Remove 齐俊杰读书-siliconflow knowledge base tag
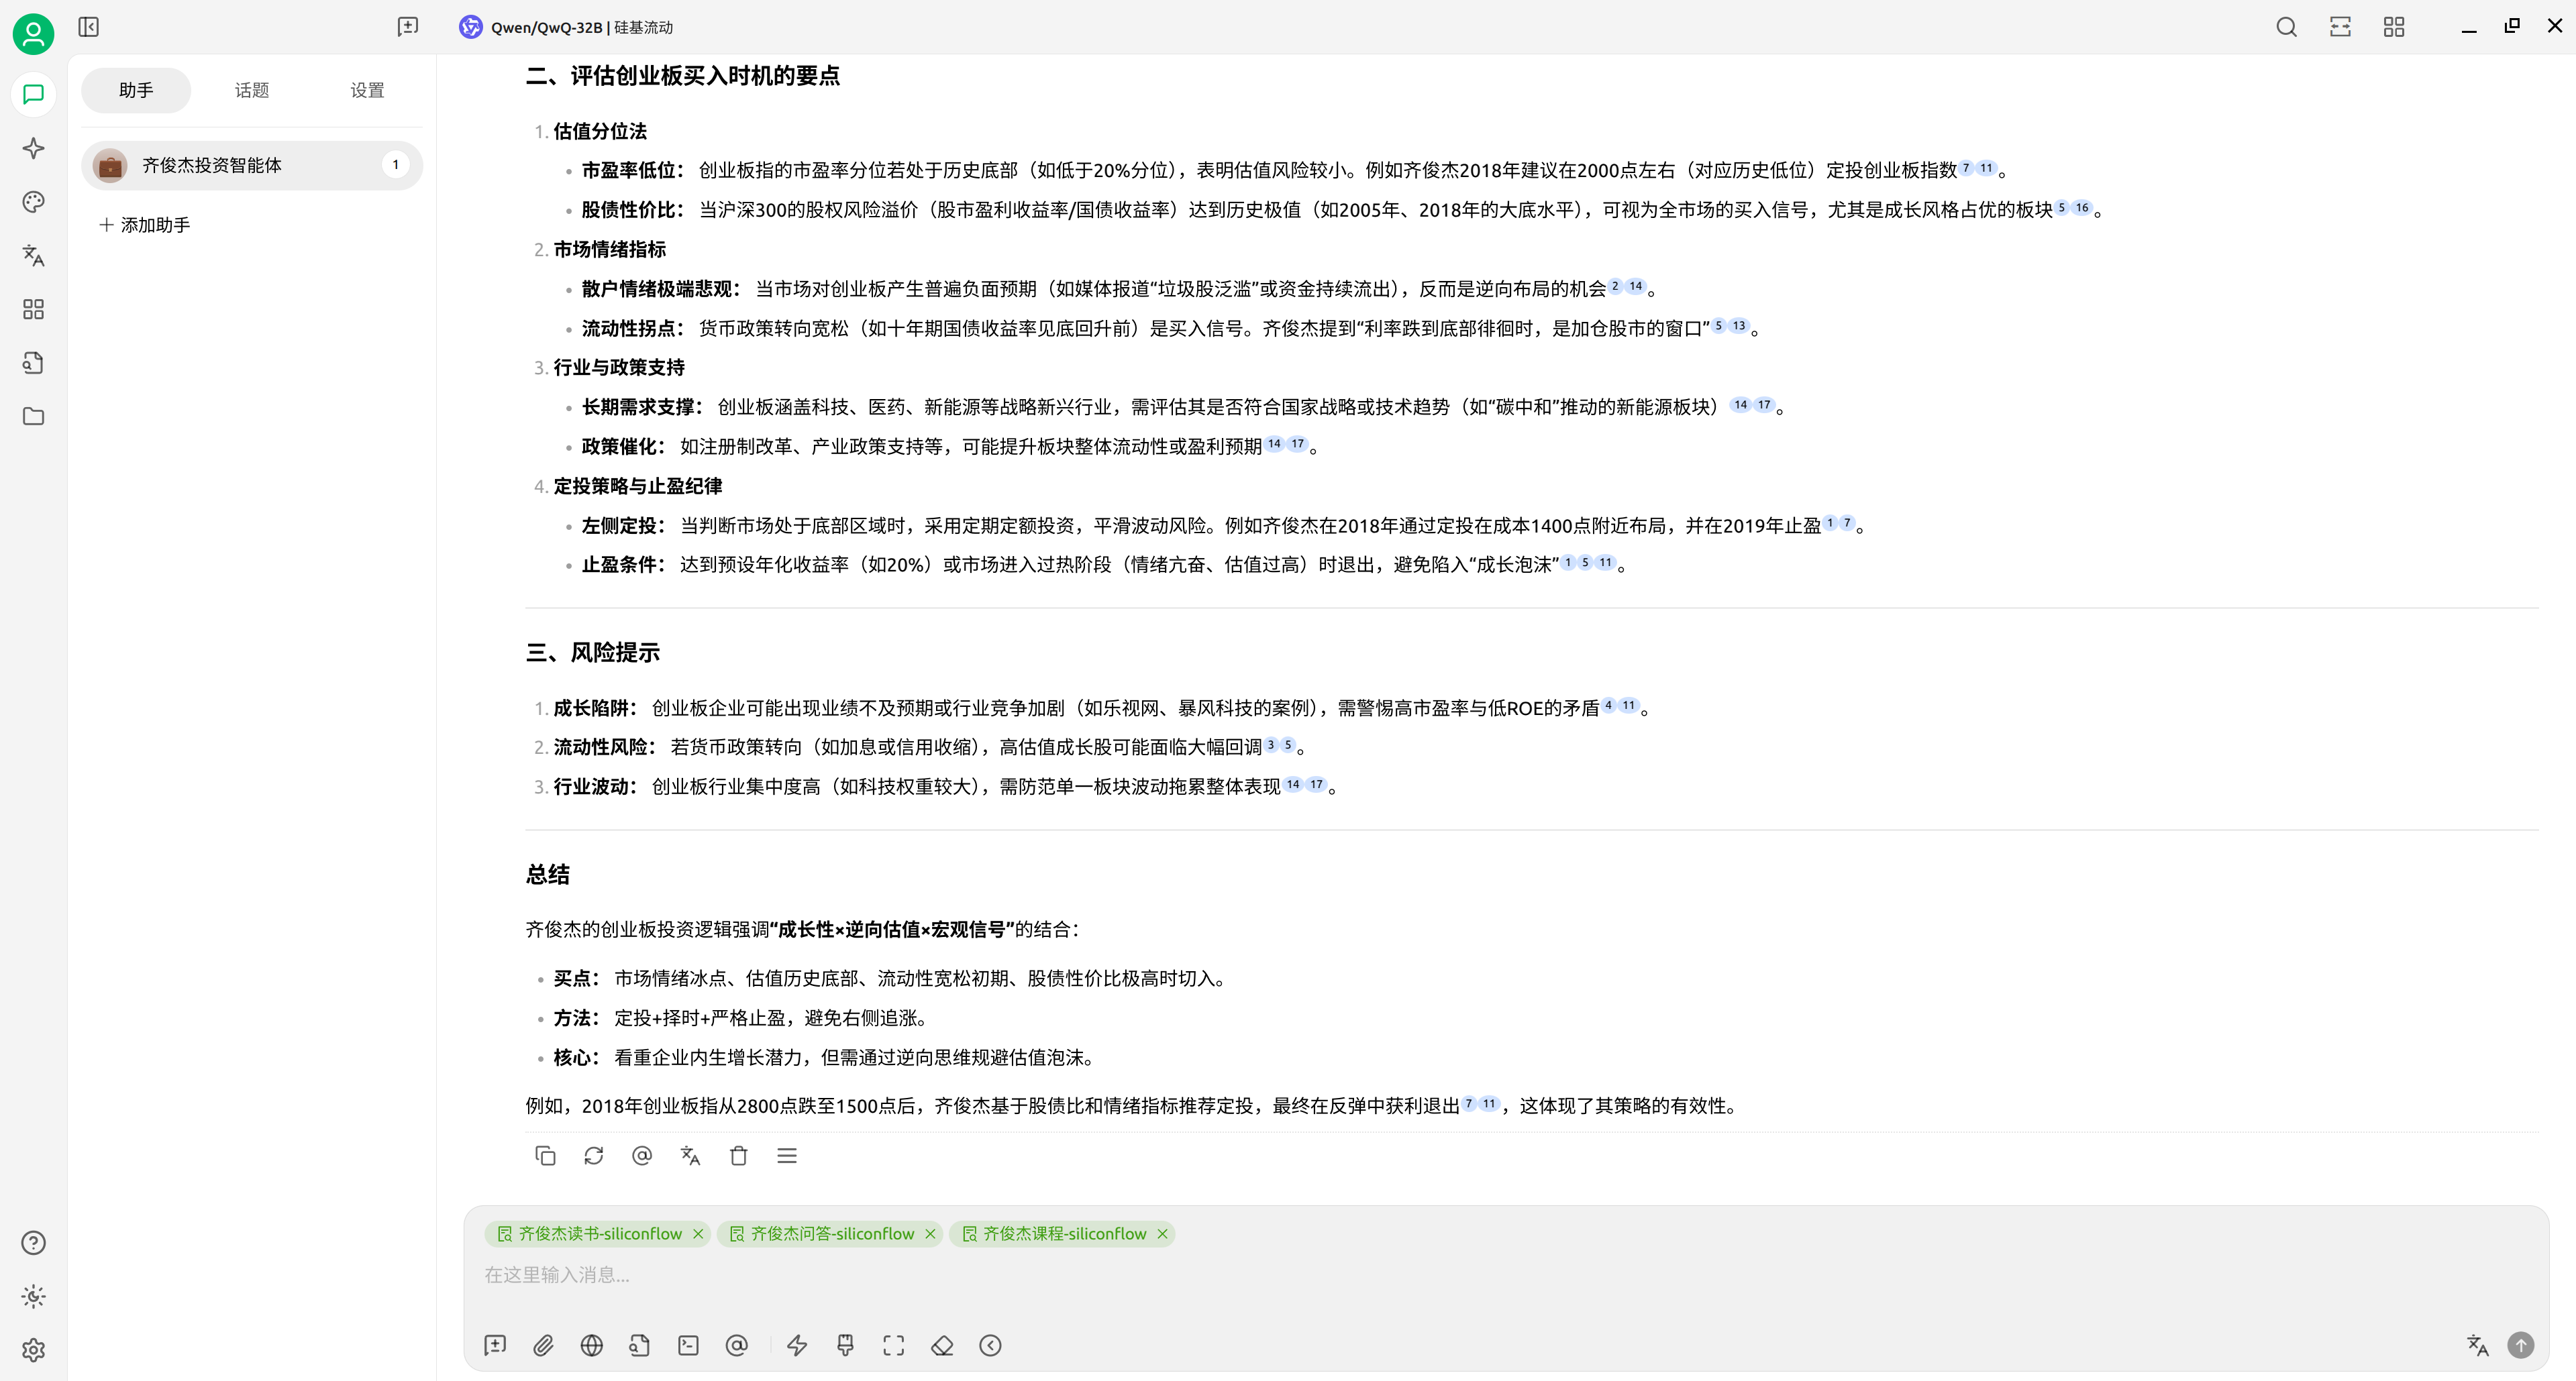 click(698, 1233)
